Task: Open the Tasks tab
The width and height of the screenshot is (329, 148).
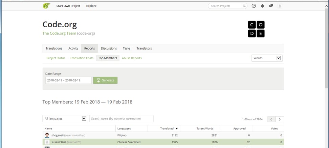Action: click(x=127, y=49)
